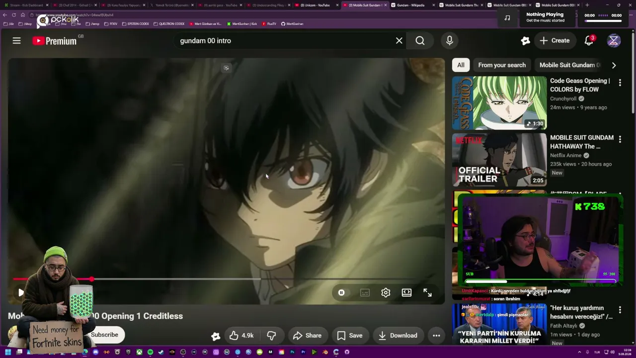The width and height of the screenshot is (636, 358).
Task: Visit the Crunchyroll channel
Action: pyautogui.click(x=563, y=98)
